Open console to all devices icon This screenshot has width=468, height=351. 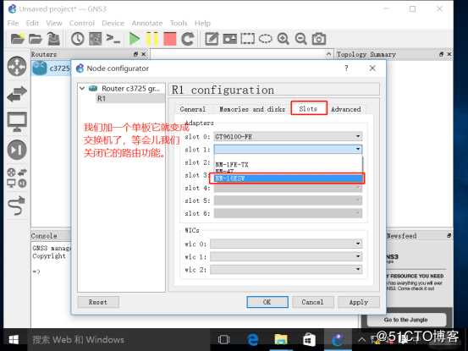[113, 39]
